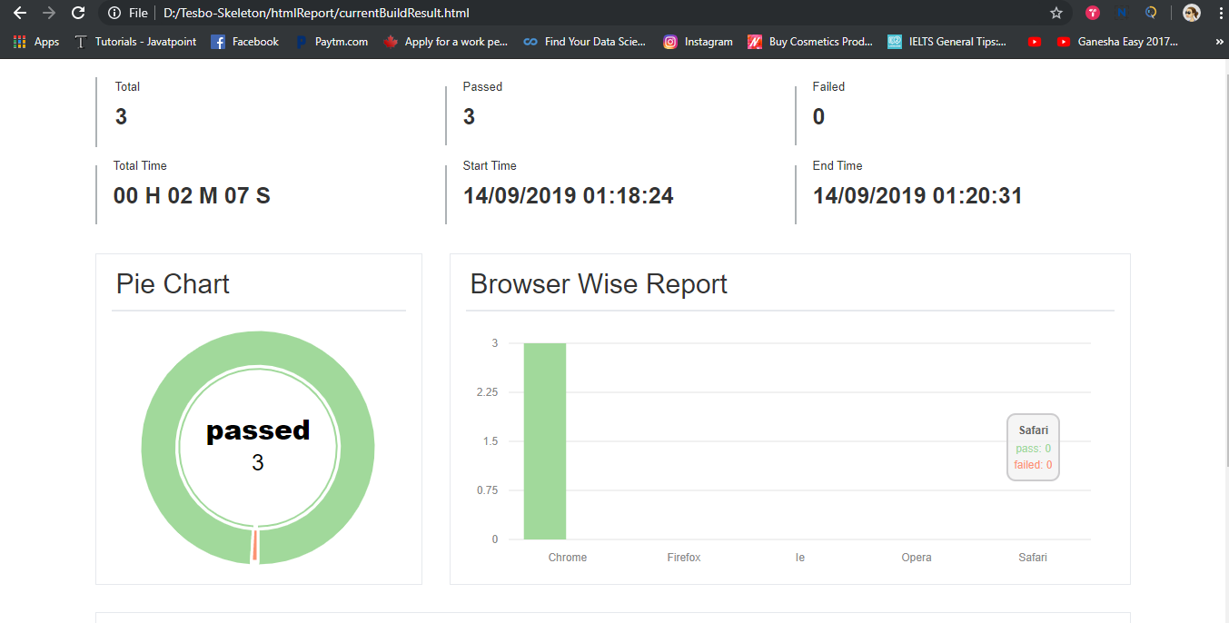Open the Facebook bookmark
The image size is (1229, 623).
(x=244, y=41)
